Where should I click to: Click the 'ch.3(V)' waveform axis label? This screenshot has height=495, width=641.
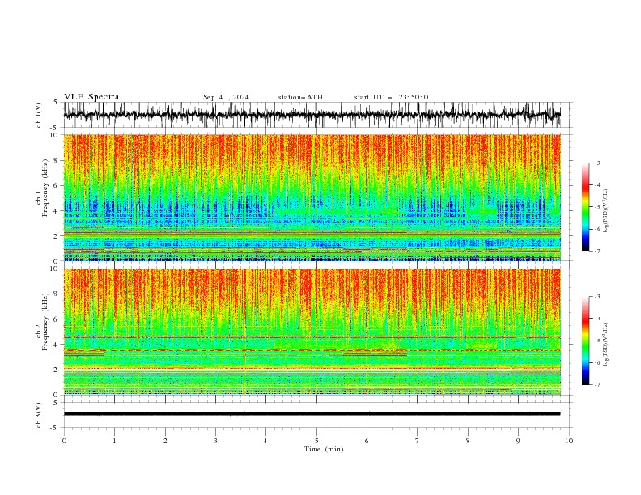pos(39,416)
